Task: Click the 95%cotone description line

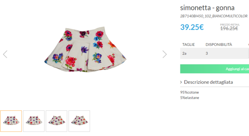Action: [189, 92]
